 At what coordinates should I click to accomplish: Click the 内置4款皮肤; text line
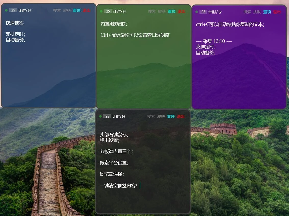(x=114, y=24)
